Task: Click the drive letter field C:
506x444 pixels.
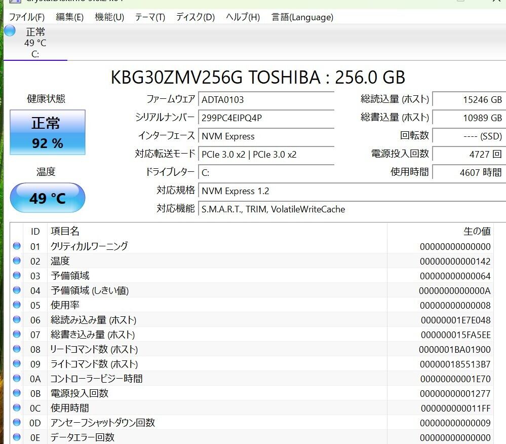Action: (x=266, y=173)
